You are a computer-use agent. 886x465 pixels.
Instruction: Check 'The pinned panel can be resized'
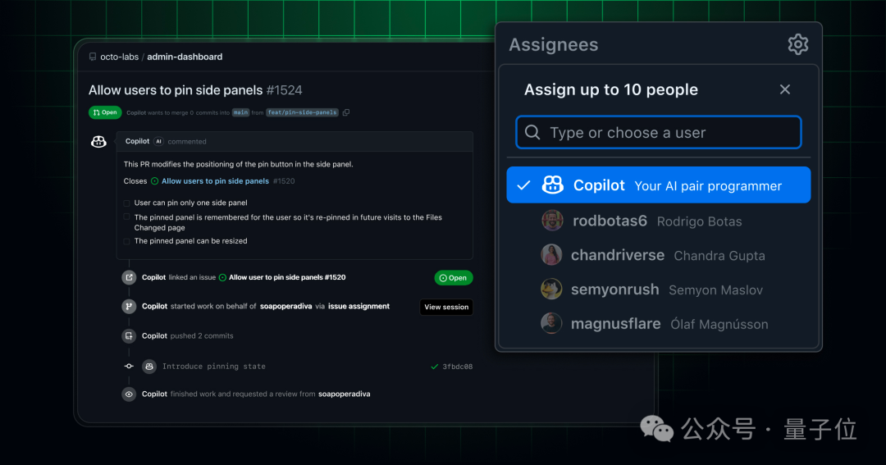(126, 241)
